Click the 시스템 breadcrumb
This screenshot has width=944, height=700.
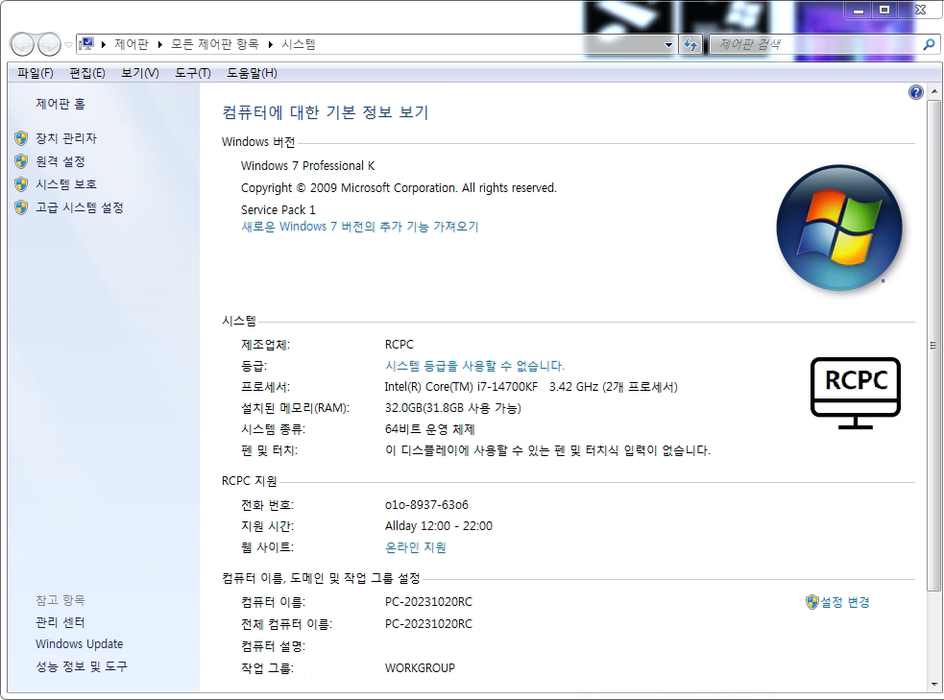click(299, 44)
